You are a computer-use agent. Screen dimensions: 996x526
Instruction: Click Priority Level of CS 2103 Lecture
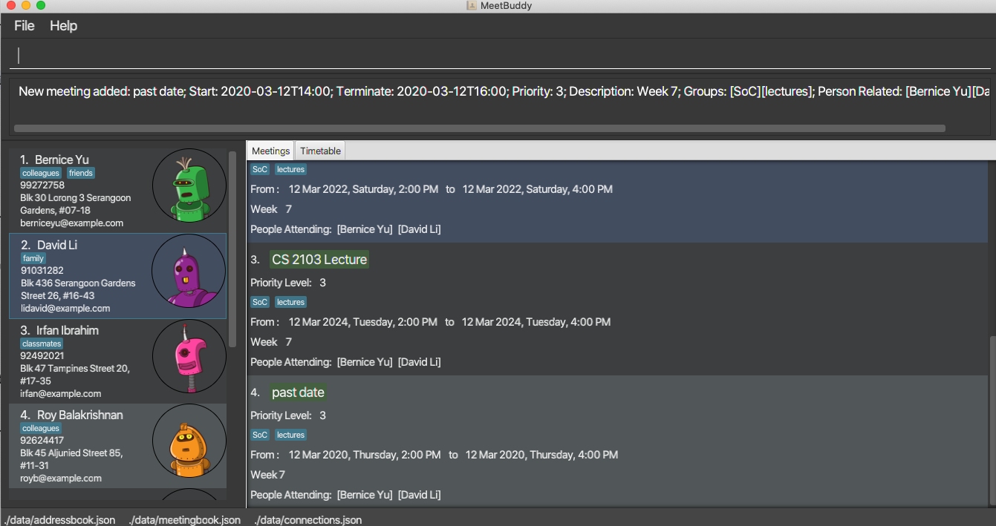[288, 283]
